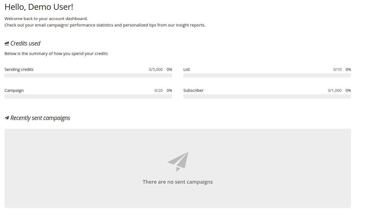The width and height of the screenshot is (365, 218).
Task: Click the Campaign label
Action: coord(14,90)
